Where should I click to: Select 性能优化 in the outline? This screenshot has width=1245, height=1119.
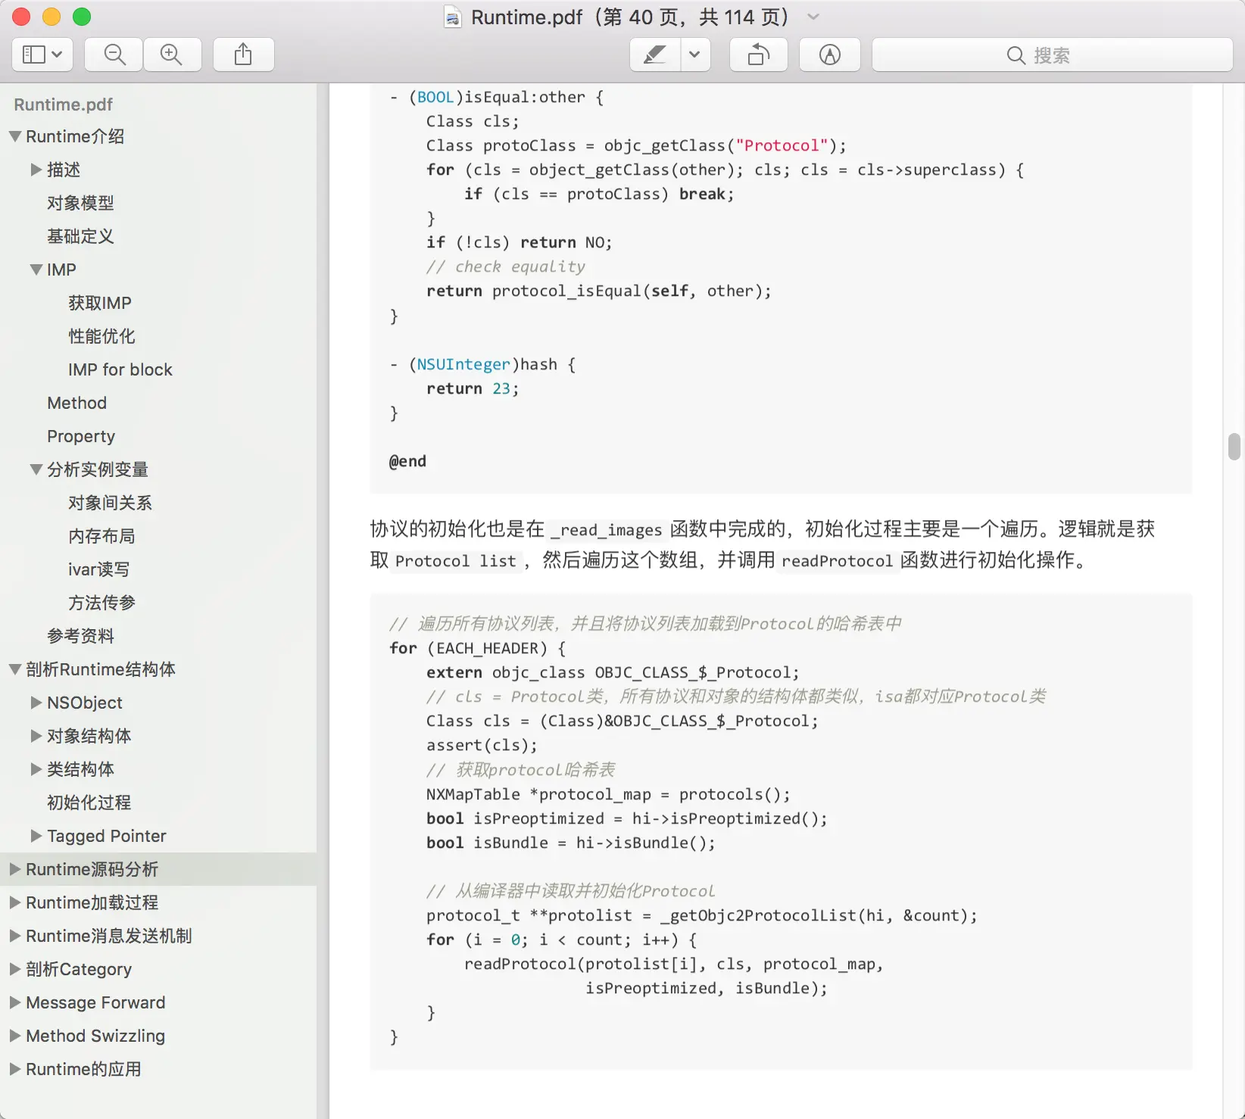(101, 336)
